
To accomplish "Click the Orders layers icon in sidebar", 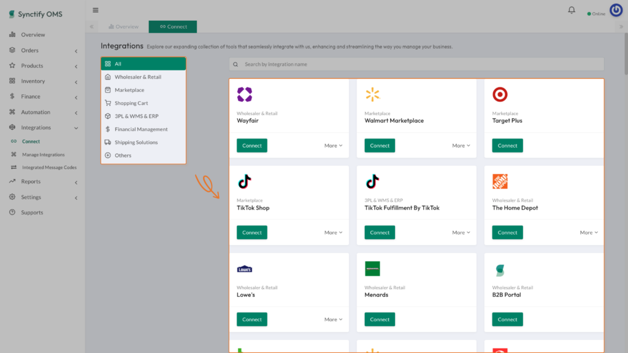I will 12,50.
